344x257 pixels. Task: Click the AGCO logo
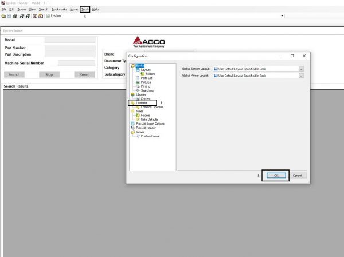point(149,42)
